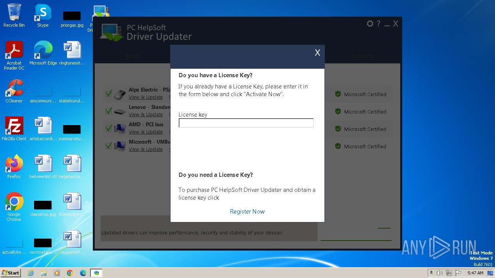Open Chrome from the taskbar
495x278 pixels.
click(x=70, y=273)
